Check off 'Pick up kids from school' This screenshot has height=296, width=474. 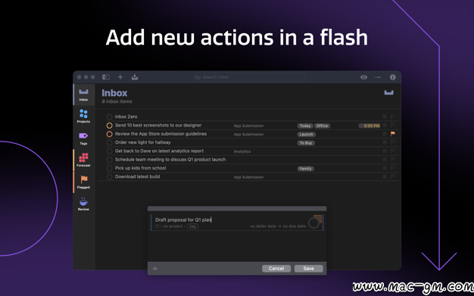click(110, 168)
